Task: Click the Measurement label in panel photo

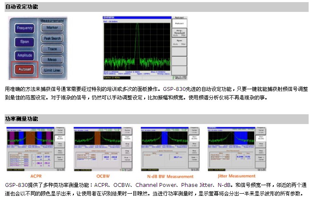Action: coord(52,20)
